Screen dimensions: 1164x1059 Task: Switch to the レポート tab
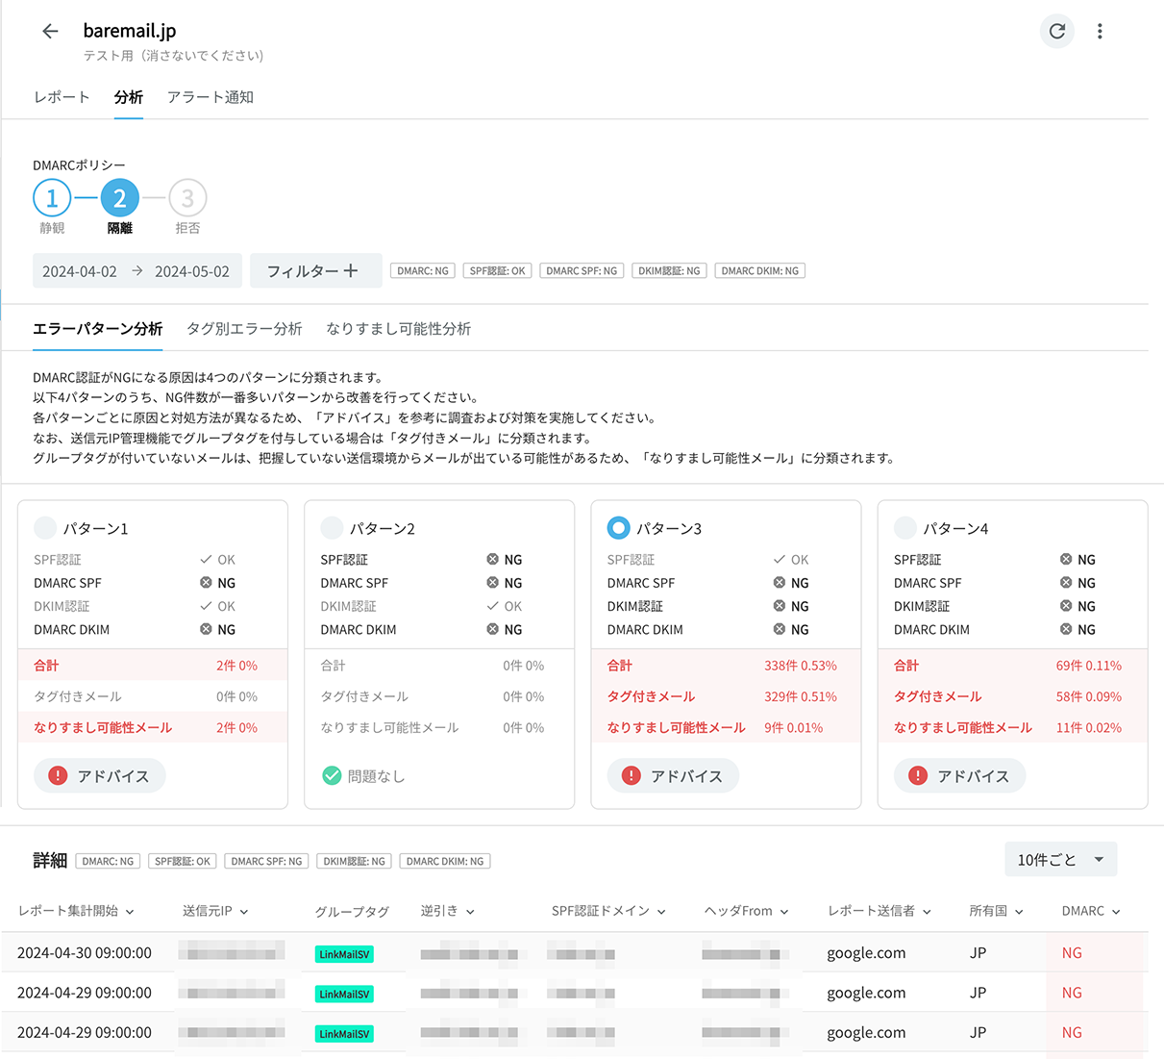(62, 97)
